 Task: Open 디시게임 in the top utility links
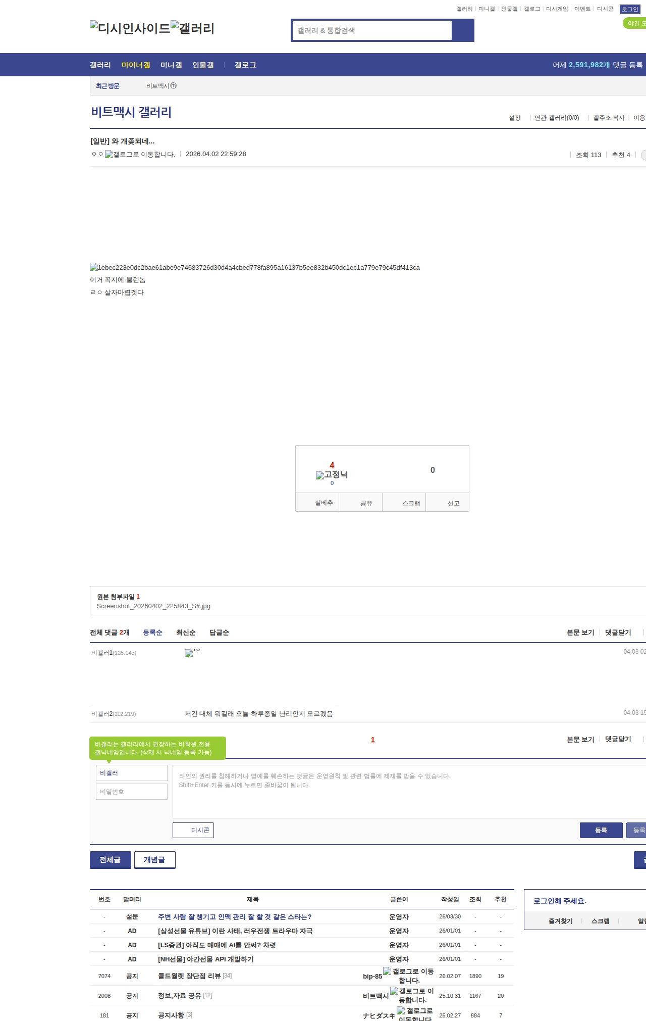(x=557, y=9)
